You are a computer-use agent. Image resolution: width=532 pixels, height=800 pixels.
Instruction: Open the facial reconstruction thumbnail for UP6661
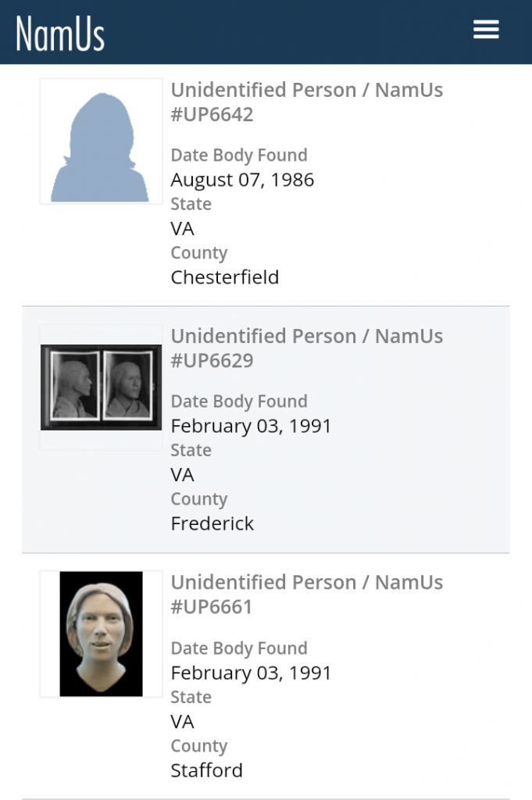pos(101,634)
